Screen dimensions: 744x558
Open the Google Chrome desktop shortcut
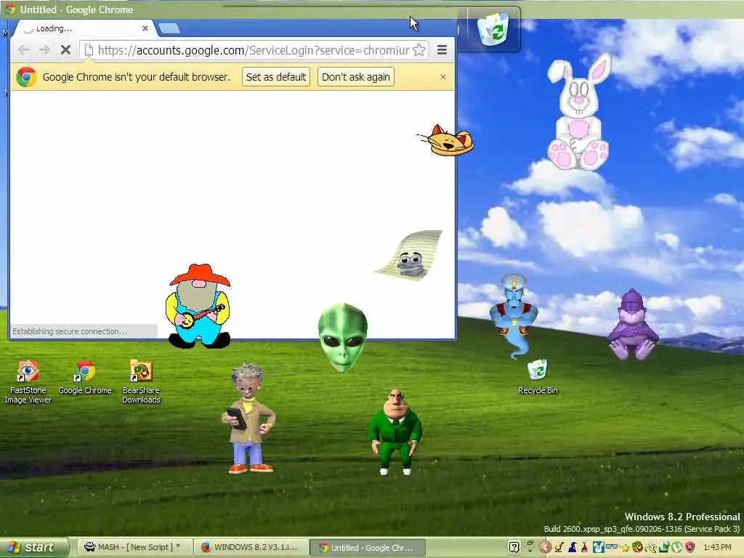tap(85, 378)
